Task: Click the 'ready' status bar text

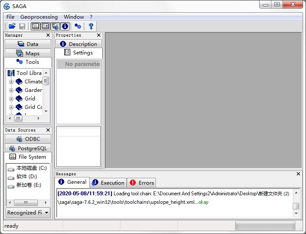Action: (11, 226)
